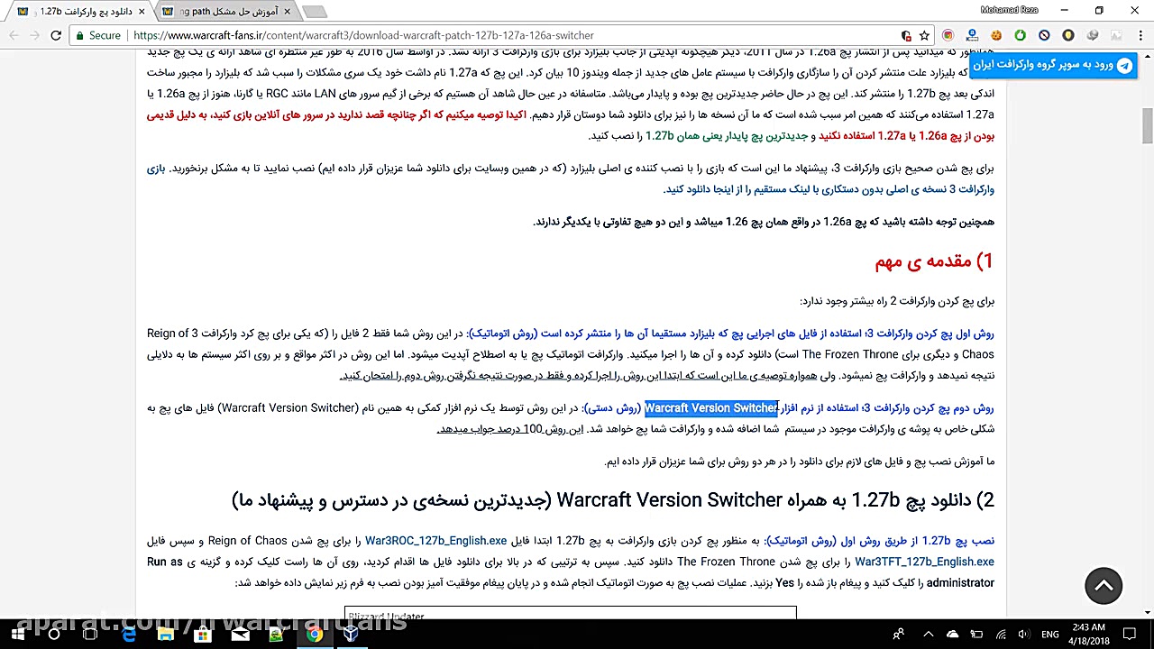Click the section 2 heading with 'Warcraft Version Switcher'
The width and height of the screenshot is (1154, 649).
pyautogui.click(x=613, y=500)
